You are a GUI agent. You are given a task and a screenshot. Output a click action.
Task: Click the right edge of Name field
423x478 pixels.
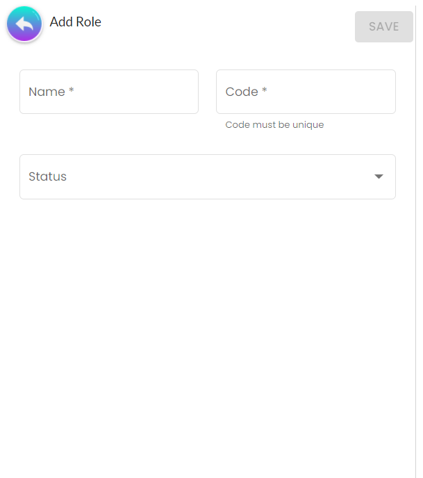(190, 92)
